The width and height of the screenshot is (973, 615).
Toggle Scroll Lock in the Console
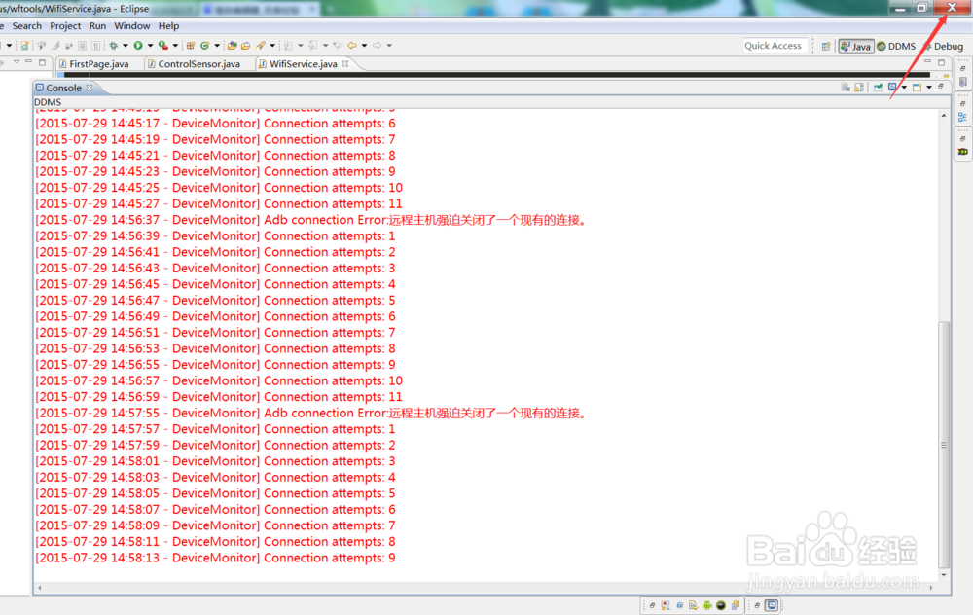click(x=858, y=87)
